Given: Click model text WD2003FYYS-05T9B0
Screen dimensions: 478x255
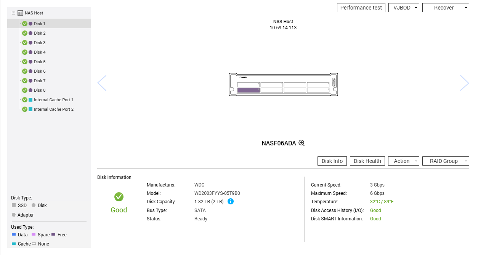Looking at the screenshot, I should [217, 193].
